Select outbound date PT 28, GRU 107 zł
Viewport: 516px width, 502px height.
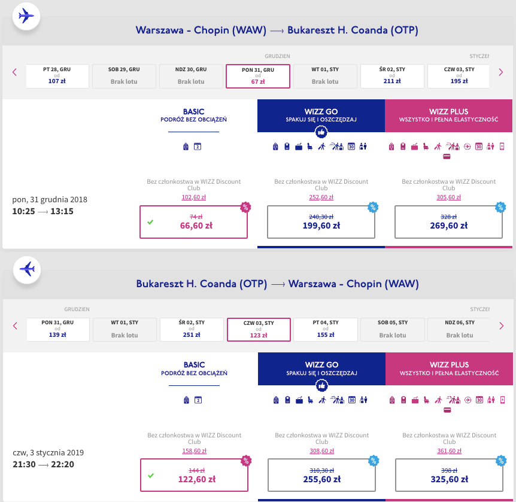click(57, 76)
